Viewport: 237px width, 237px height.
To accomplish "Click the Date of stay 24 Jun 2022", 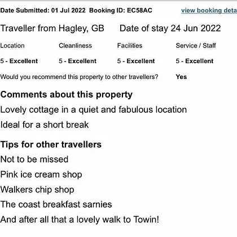I will pyautogui.click(x=170, y=28).
